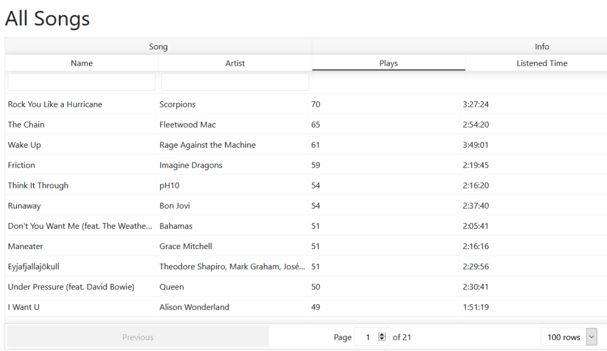
Task: Increase page number with the stepper arrow
Action: [x=382, y=335]
